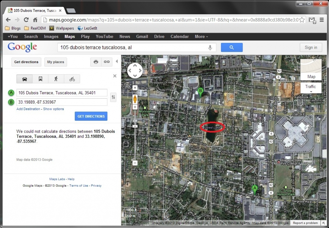This screenshot has height=228, width=329.
Task: Open Gmail in the Google bar
Action: pyautogui.click(x=142, y=37)
